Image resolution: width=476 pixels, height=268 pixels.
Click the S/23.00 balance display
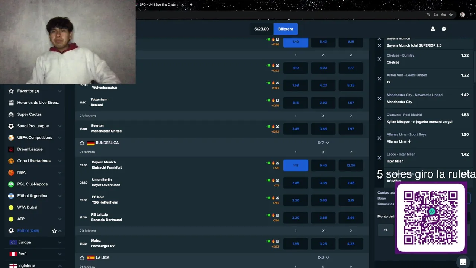click(x=261, y=29)
